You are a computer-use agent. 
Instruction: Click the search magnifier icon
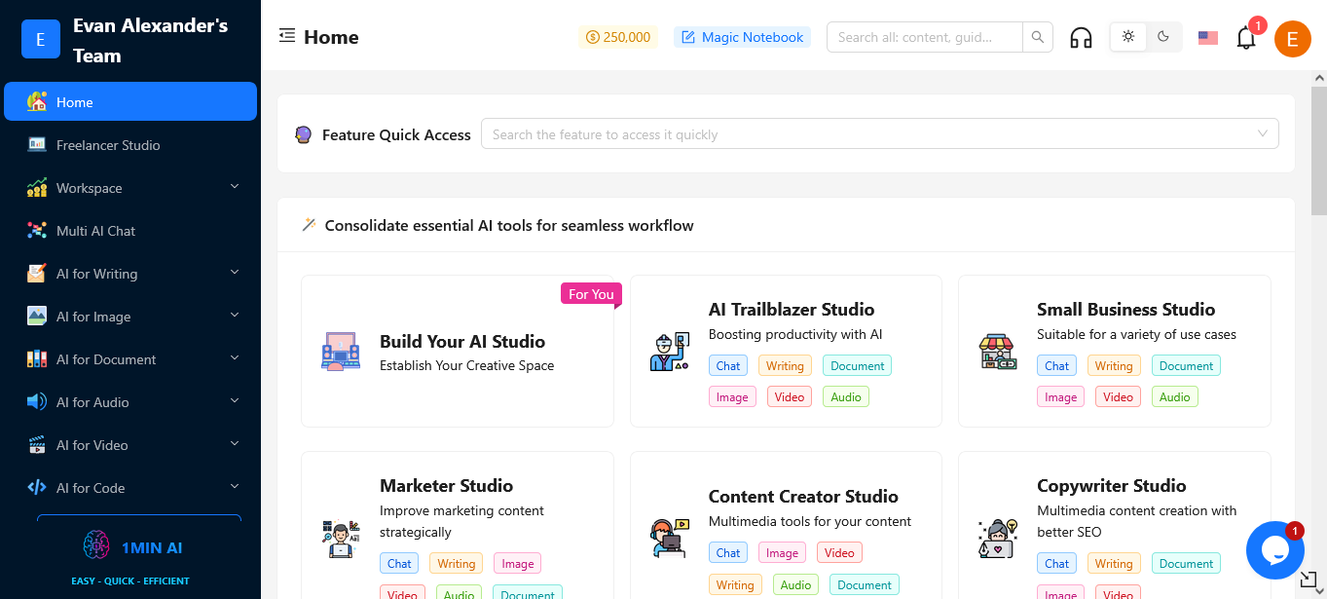point(1038,37)
